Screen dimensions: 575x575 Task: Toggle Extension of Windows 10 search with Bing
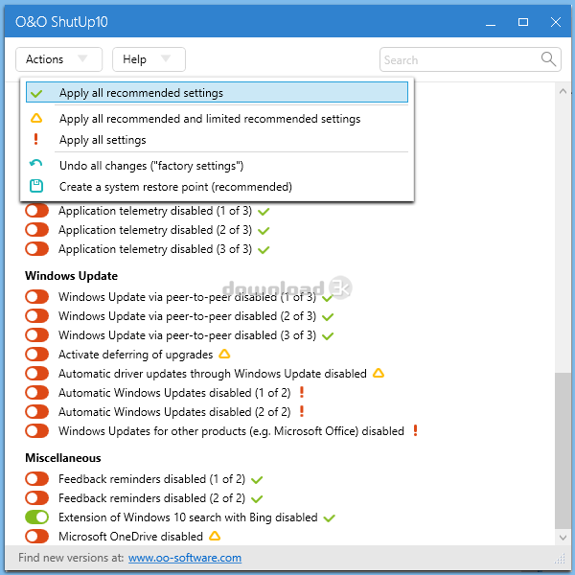point(36,517)
